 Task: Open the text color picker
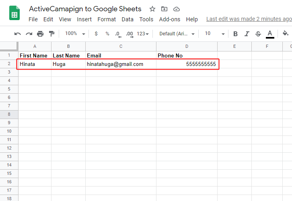pyautogui.click(x=270, y=34)
